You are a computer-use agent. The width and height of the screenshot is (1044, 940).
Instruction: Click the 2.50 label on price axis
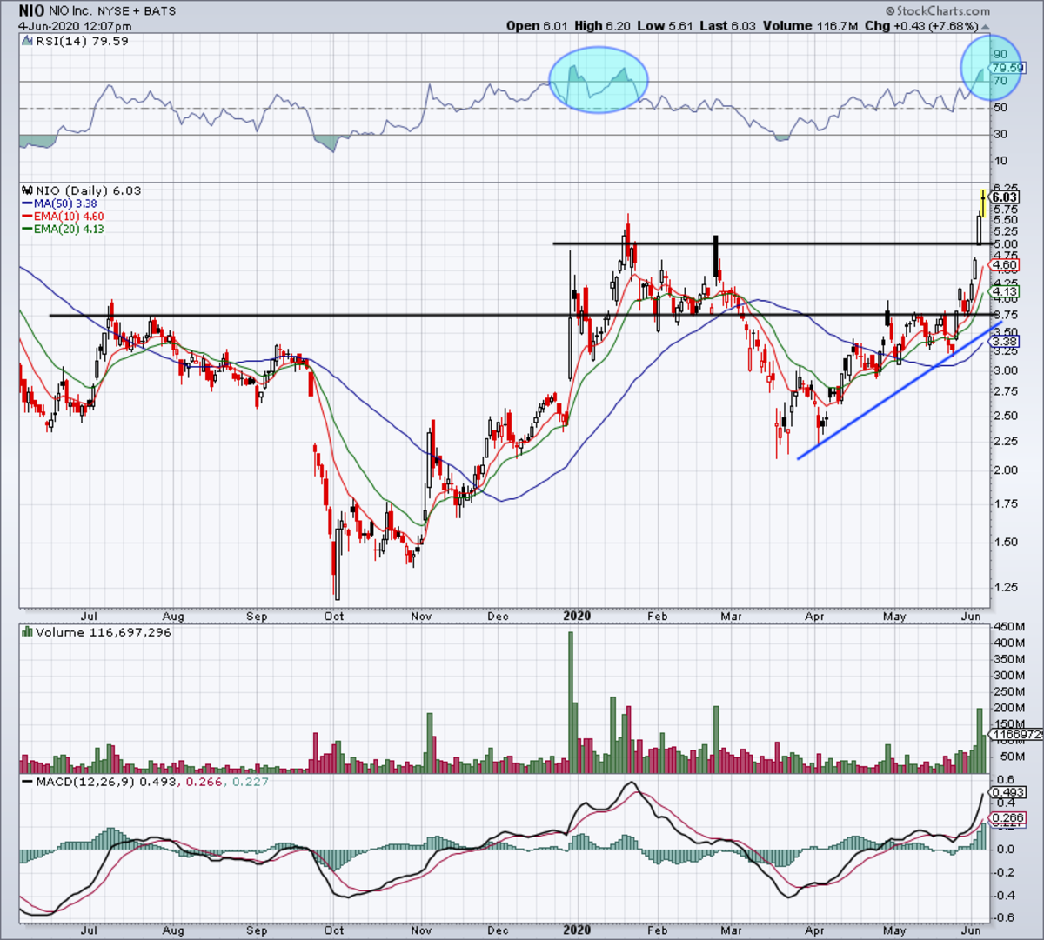[1006, 416]
